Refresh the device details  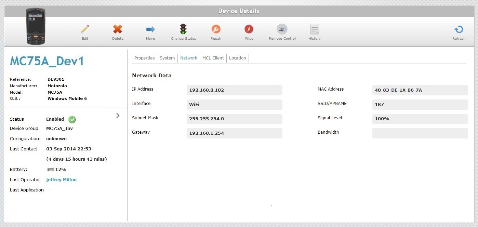459,29
